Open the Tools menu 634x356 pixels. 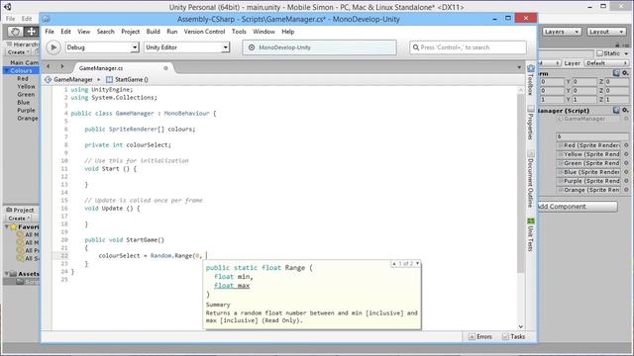click(x=239, y=32)
